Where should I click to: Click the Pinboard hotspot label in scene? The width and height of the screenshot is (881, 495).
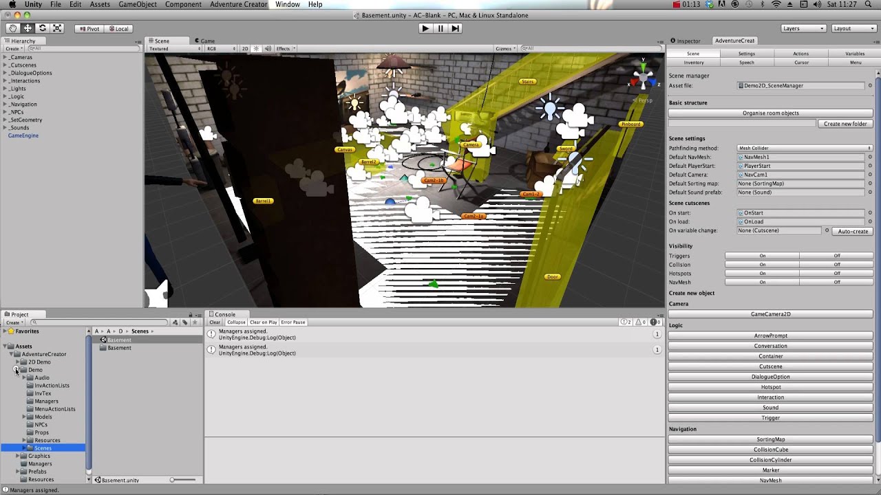(x=630, y=124)
